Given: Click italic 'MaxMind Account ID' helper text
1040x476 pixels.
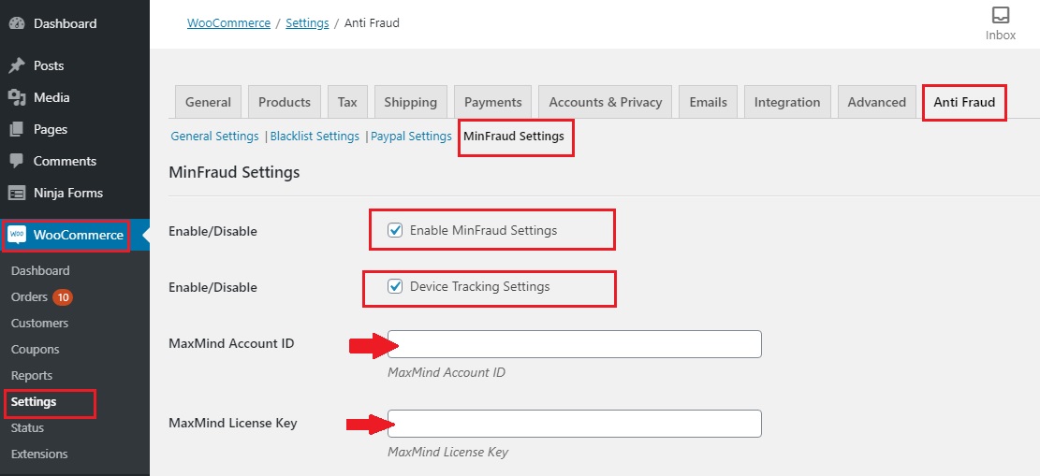Looking at the screenshot, I should tap(447, 372).
